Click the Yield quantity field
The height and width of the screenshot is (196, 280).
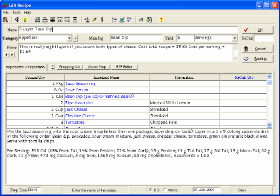[185, 38]
